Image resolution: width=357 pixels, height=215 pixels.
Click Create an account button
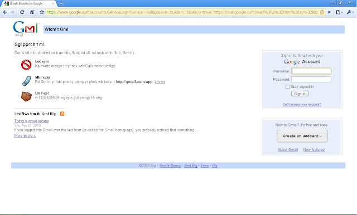click(302, 136)
